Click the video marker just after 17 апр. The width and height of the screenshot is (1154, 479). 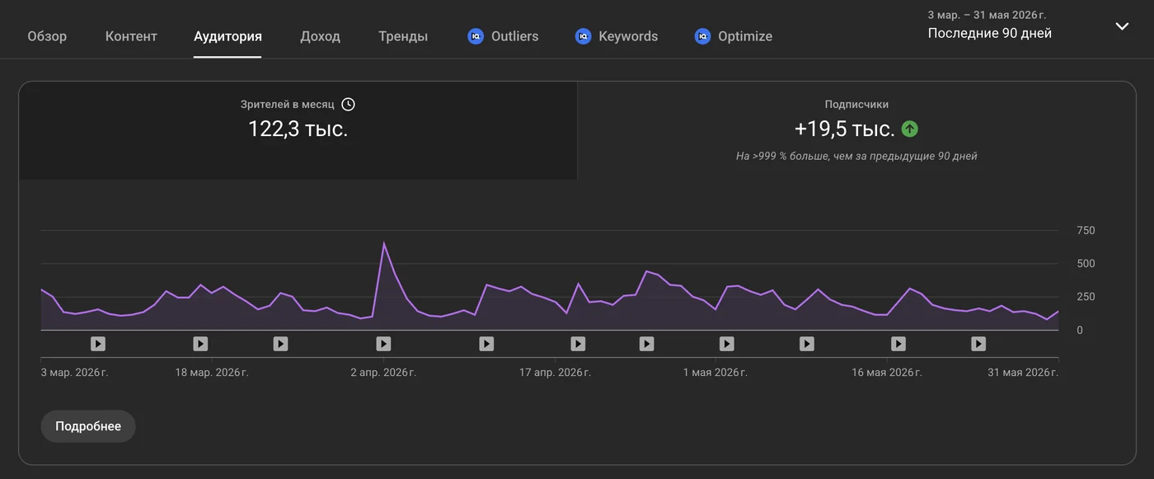[x=578, y=344]
